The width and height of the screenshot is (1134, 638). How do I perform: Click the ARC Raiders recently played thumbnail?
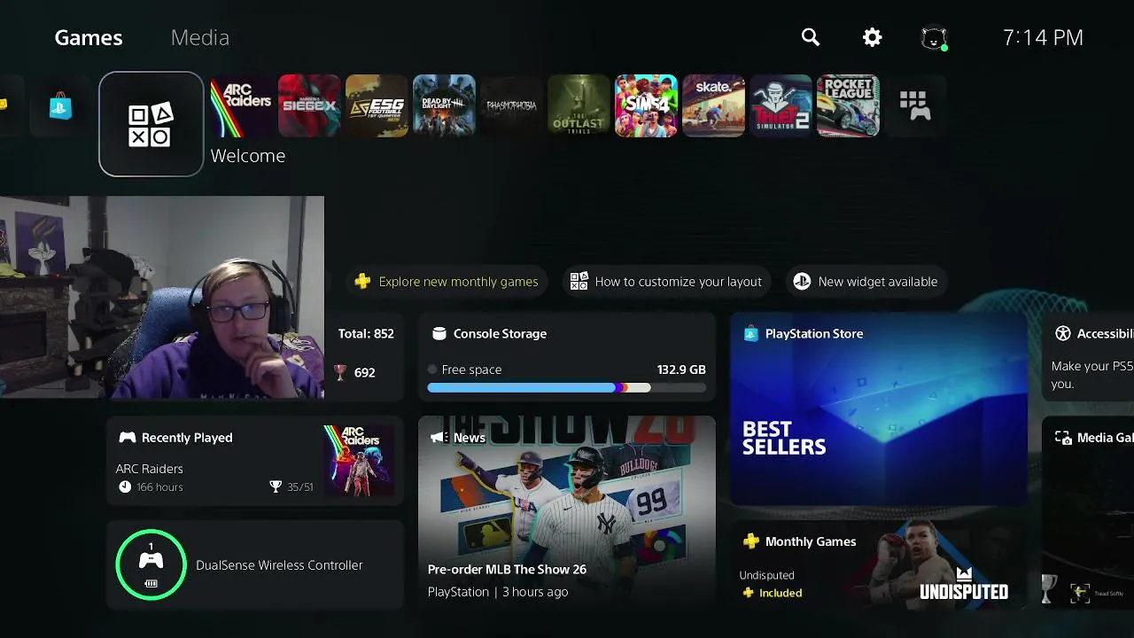pyautogui.click(x=358, y=460)
